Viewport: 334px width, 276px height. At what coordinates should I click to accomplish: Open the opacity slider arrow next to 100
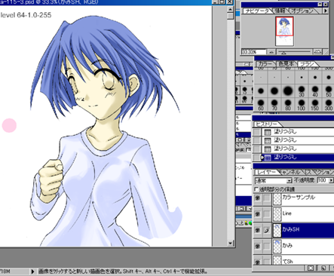(331, 180)
